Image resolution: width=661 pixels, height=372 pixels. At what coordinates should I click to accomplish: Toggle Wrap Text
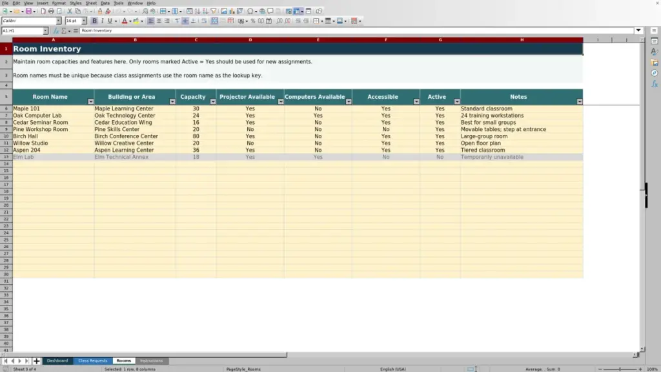(x=204, y=21)
